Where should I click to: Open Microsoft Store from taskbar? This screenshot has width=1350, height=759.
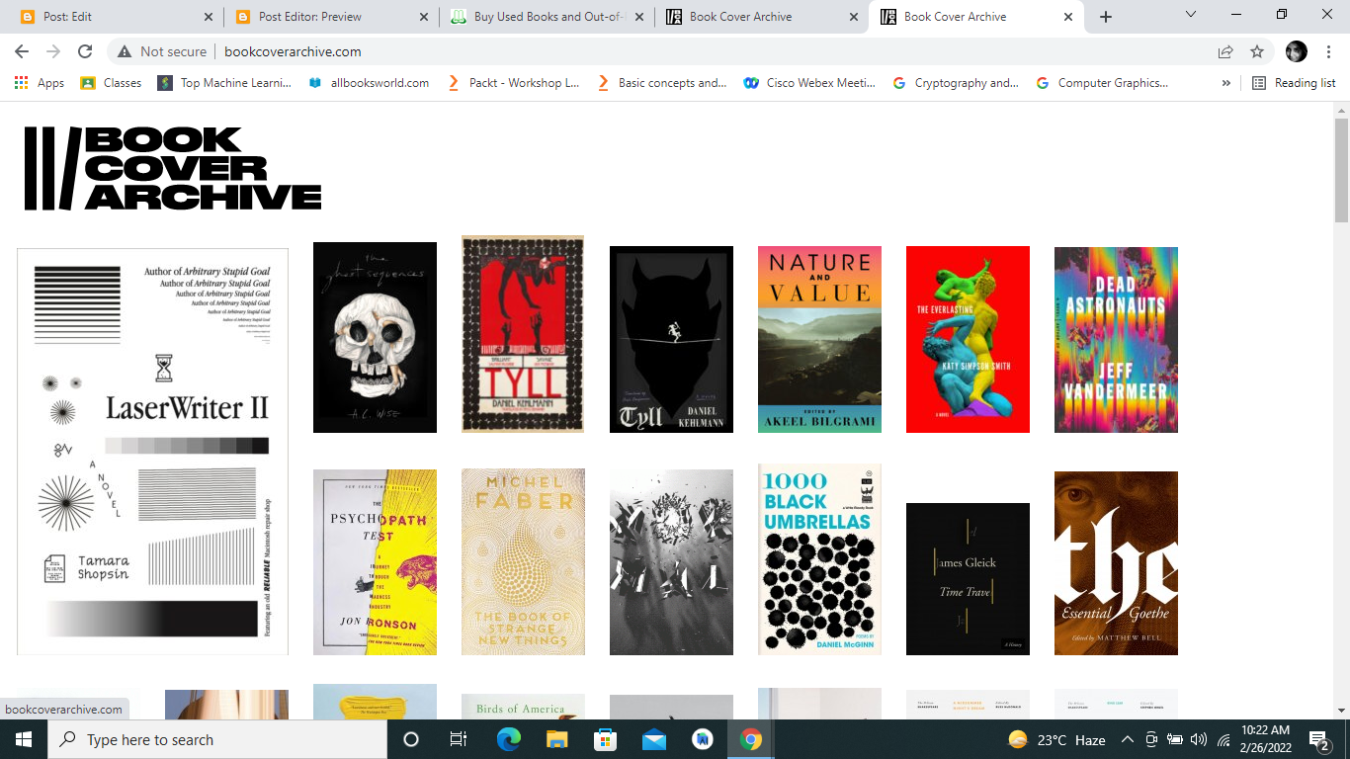[x=605, y=739]
